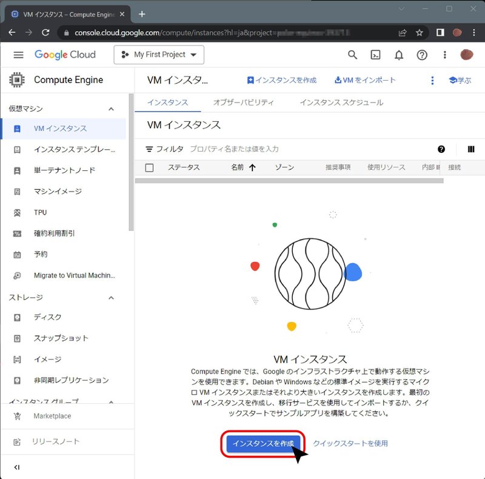Switch to the インスタンス tab
This screenshot has height=479, width=485.
point(168,102)
